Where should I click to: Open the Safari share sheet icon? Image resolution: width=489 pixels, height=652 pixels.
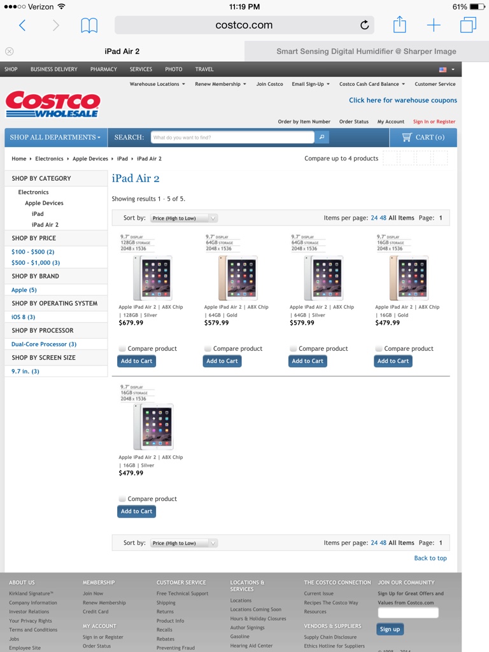(x=400, y=24)
